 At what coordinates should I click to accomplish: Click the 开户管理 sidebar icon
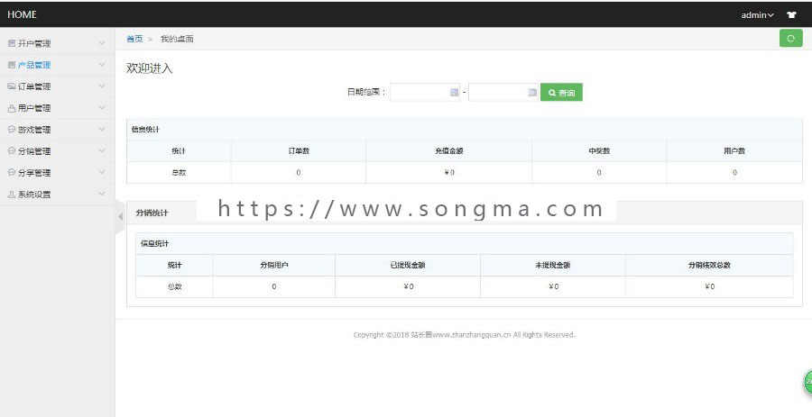[x=12, y=44]
